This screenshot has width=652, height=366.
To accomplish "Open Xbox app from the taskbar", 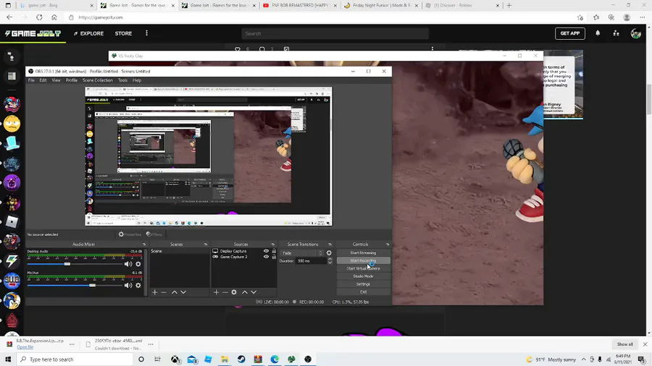I will pos(176,359).
